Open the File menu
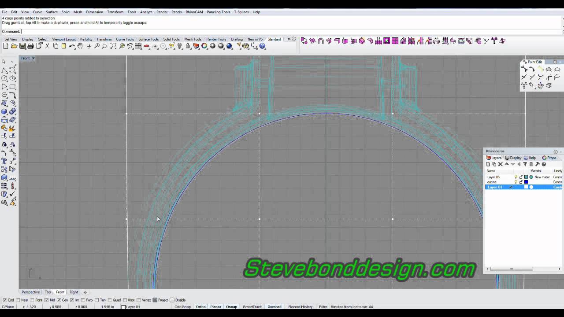The image size is (564, 317). (4, 12)
